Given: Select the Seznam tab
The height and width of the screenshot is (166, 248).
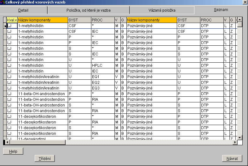Looking at the screenshot, I should 221,10.
